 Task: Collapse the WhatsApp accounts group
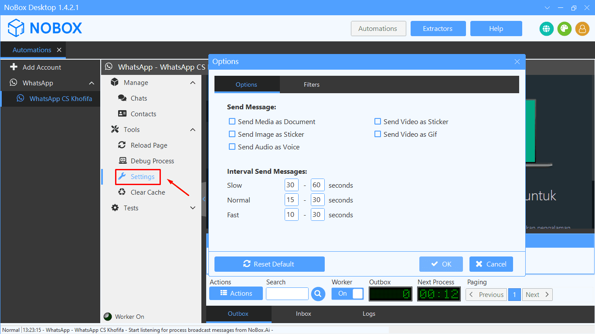coord(92,83)
